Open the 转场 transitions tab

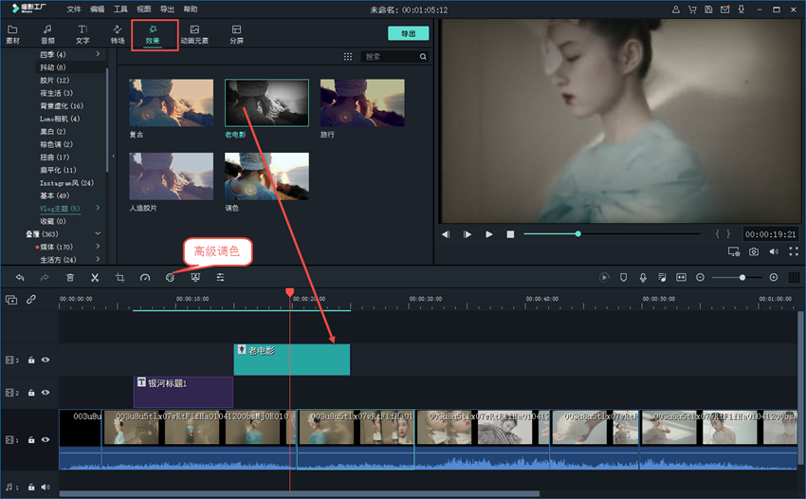click(118, 35)
